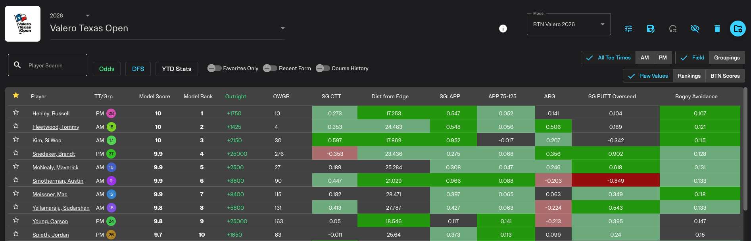
Task: Sort by Model Score column
Action: [x=154, y=96]
